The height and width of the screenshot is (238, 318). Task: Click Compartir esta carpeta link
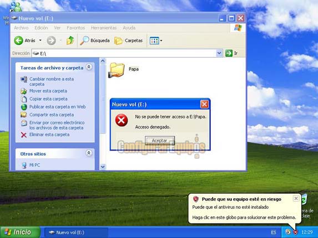[52, 115]
